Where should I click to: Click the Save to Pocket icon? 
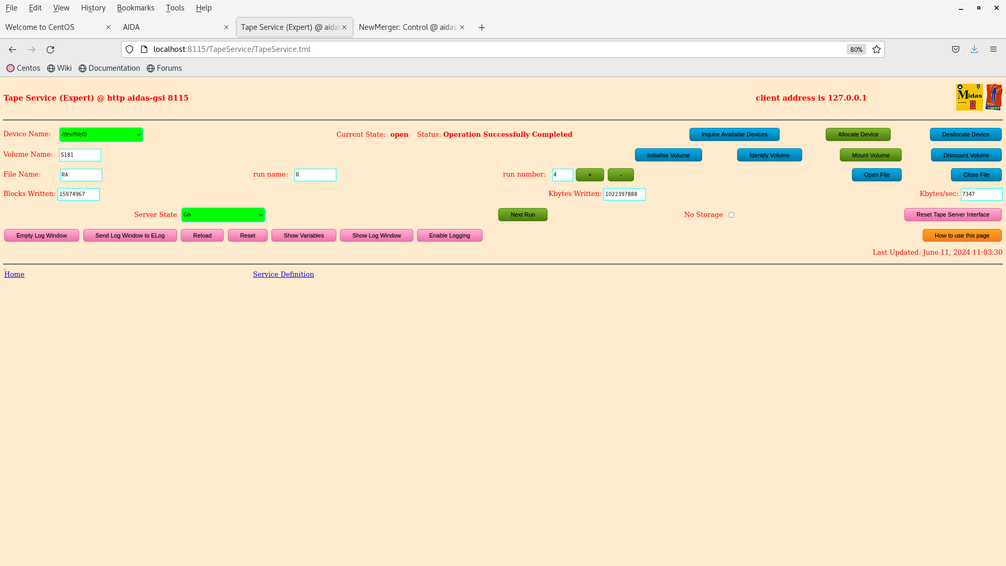(x=955, y=49)
